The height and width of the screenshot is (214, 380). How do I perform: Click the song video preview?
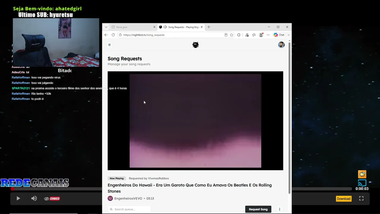click(x=195, y=121)
